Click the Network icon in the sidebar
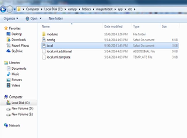The width and height of the screenshot is (187, 138). pyautogui.click(x=6, y=125)
